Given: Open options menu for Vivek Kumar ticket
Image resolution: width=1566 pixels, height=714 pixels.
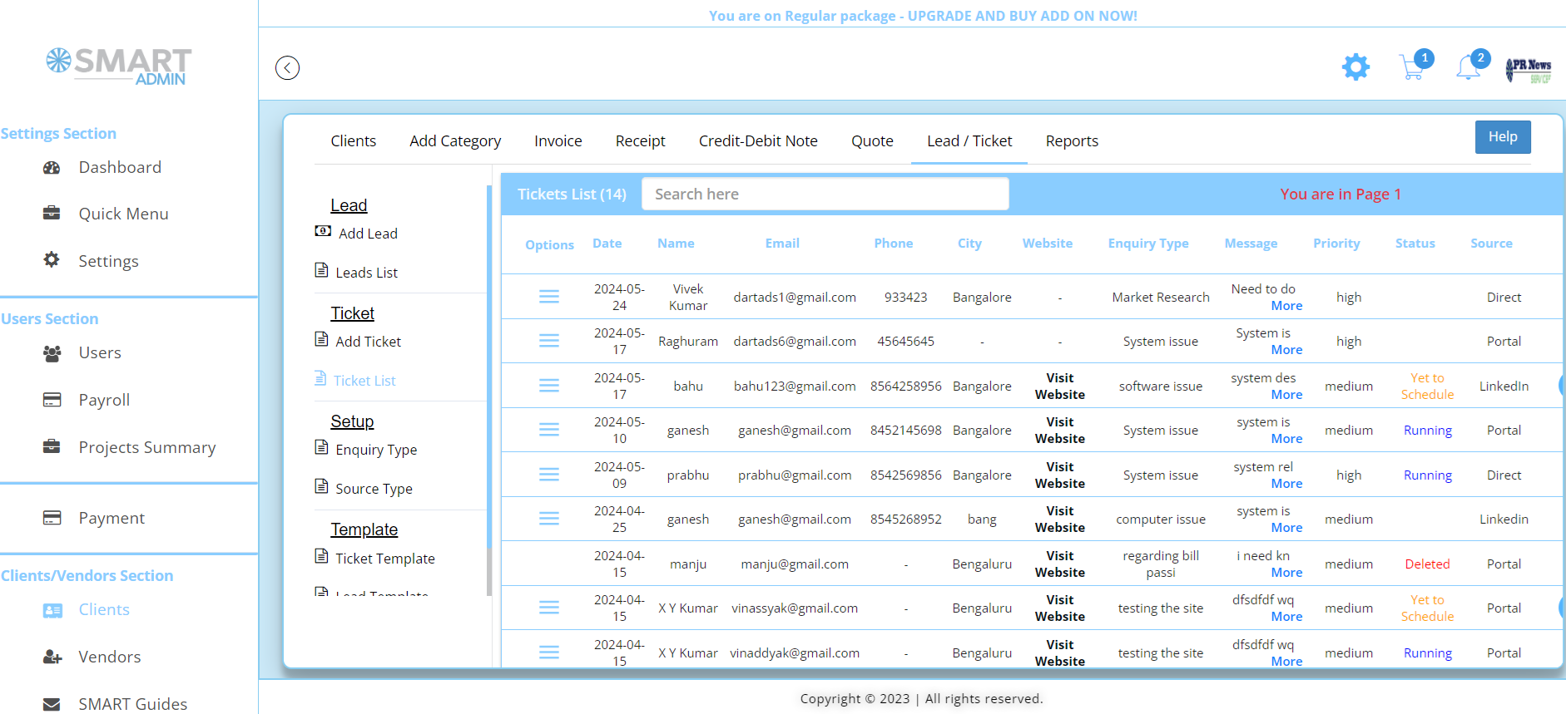Looking at the screenshot, I should coord(549,297).
